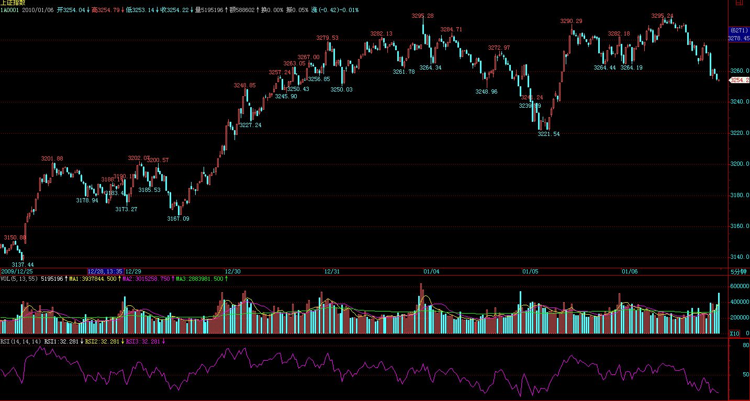
Task: Click the 3264.44 low price label
Action: click(605, 67)
